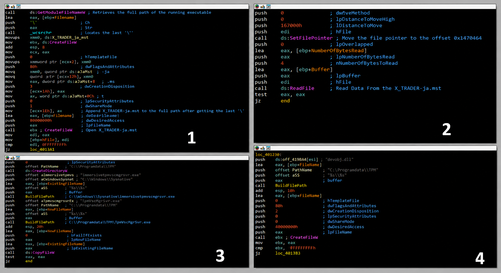Click the nNumberOfBytesToRead comment

(x=367, y=63)
